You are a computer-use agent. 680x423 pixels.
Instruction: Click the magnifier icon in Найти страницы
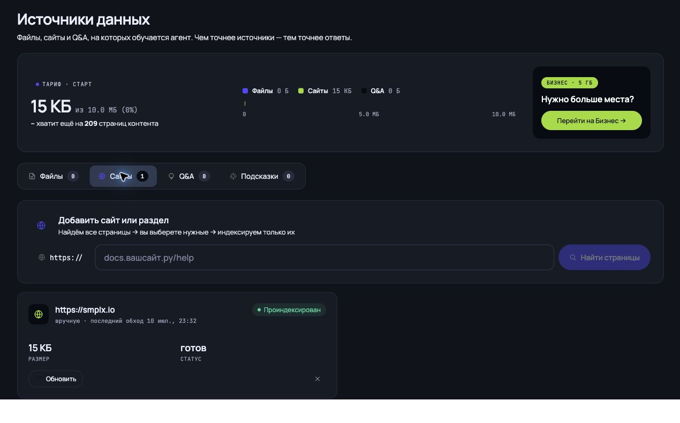573,258
